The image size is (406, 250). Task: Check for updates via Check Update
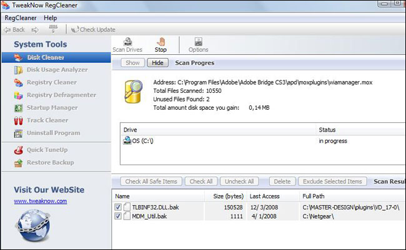click(x=93, y=29)
